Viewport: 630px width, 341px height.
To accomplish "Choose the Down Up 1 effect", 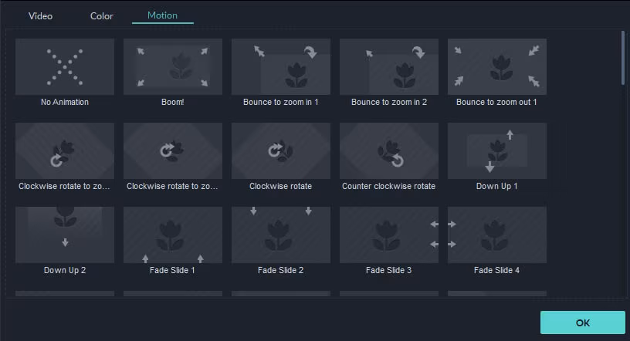I will (497, 150).
